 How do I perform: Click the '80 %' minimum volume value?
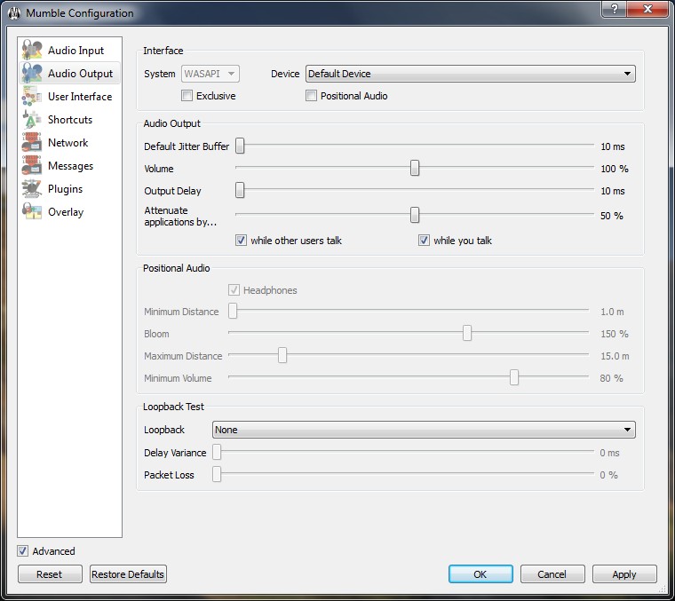[x=611, y=378]
